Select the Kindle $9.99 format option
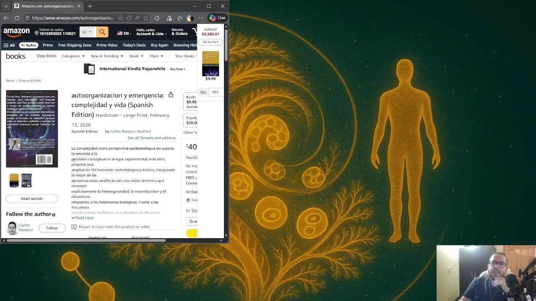 pos(191,102)
